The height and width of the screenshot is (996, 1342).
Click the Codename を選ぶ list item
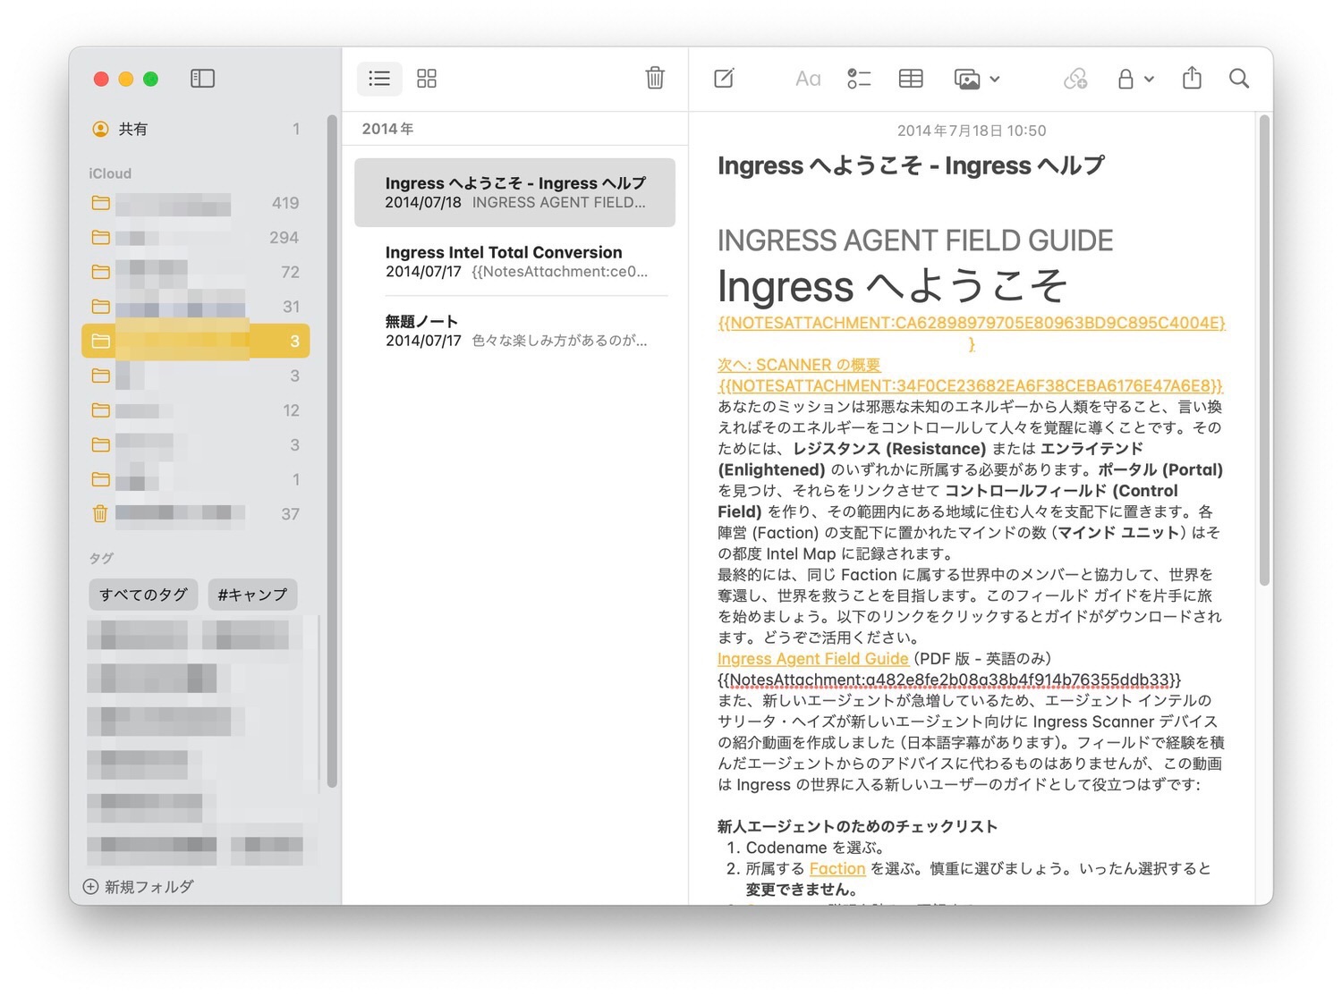click(816, 848)
